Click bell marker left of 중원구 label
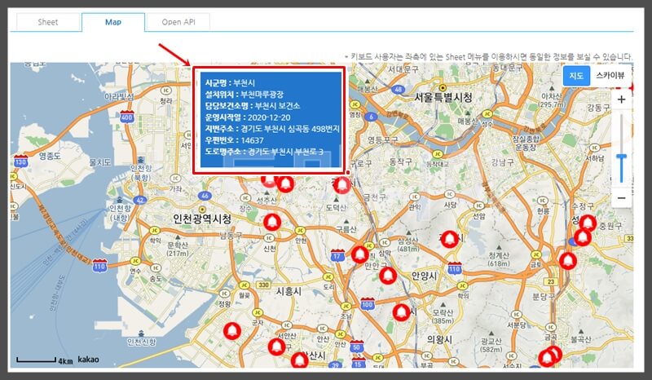Viewport: 652px width, 380px height. (x=583, y=237)
